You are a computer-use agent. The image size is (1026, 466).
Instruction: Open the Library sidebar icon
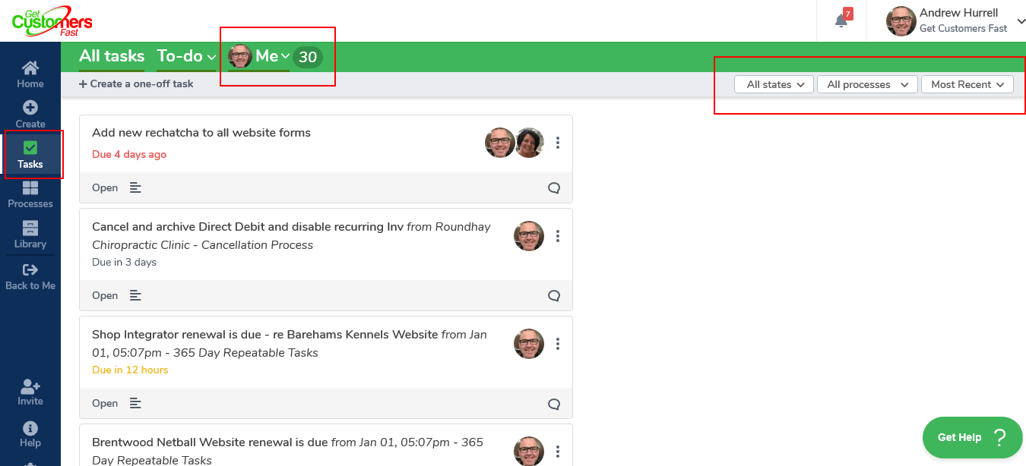point(30,228)
